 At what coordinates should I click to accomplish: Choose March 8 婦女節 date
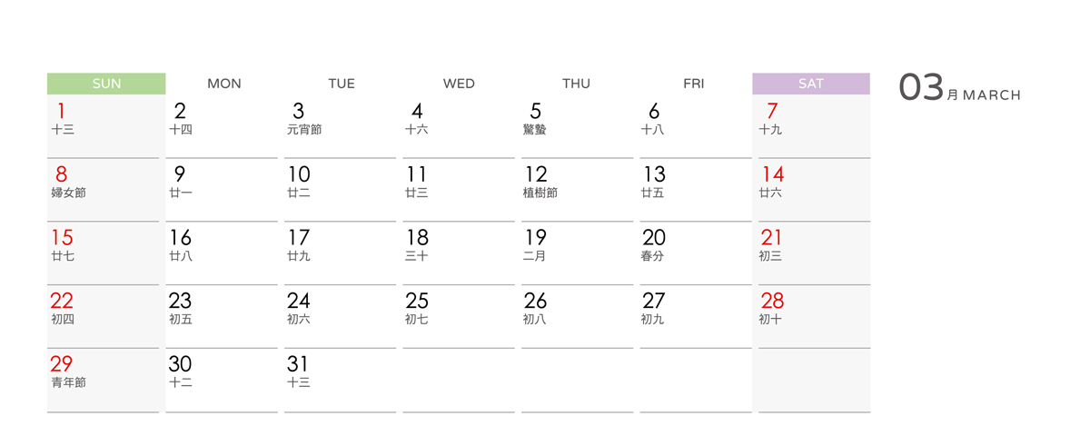(104, 190)
